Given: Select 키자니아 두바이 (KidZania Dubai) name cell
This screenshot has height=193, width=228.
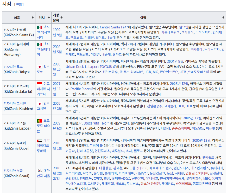Looking at the screenshot, I should [x=19, y=145].
